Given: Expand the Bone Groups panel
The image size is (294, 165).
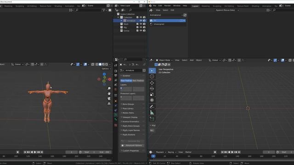Looking at the screenshot, I should point(132,104).
